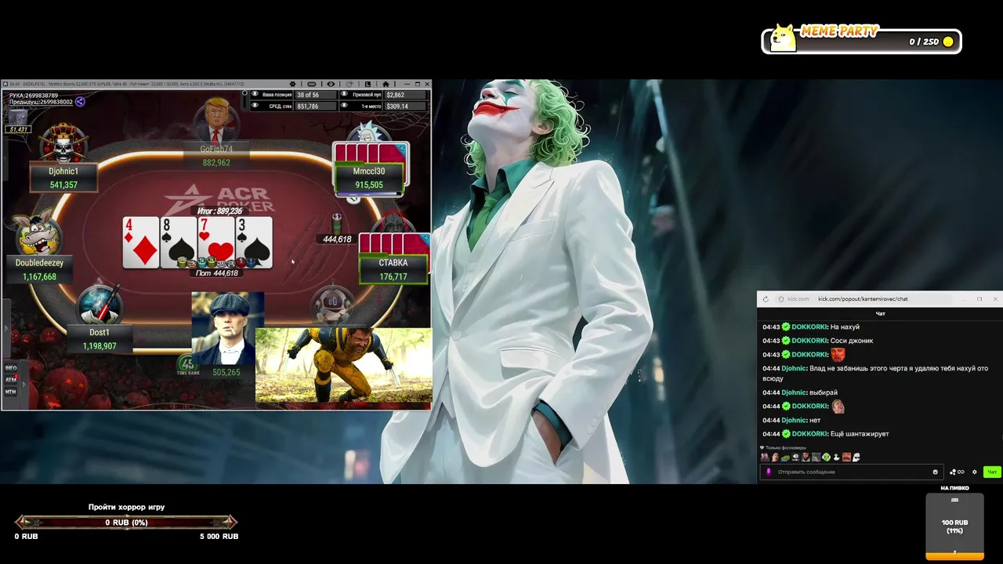The image size is (1003, 564).
Task: Hide the 'СРЕД. стек' row via eye
Action: [255, 105]
